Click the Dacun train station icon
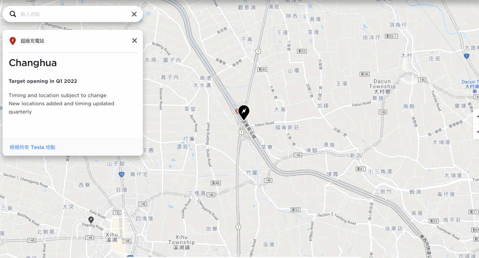This screenshot has height=258, width=479. (x=475, y=92)
